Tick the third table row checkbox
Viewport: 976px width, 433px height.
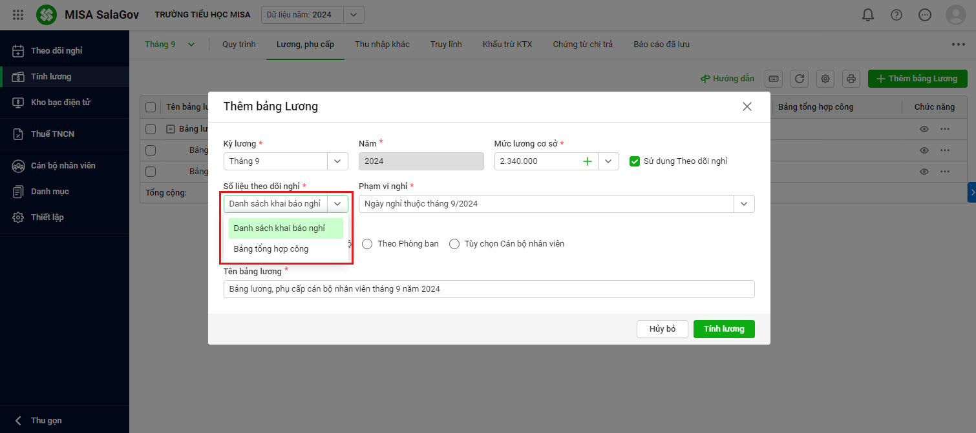[x=151, y=150]
